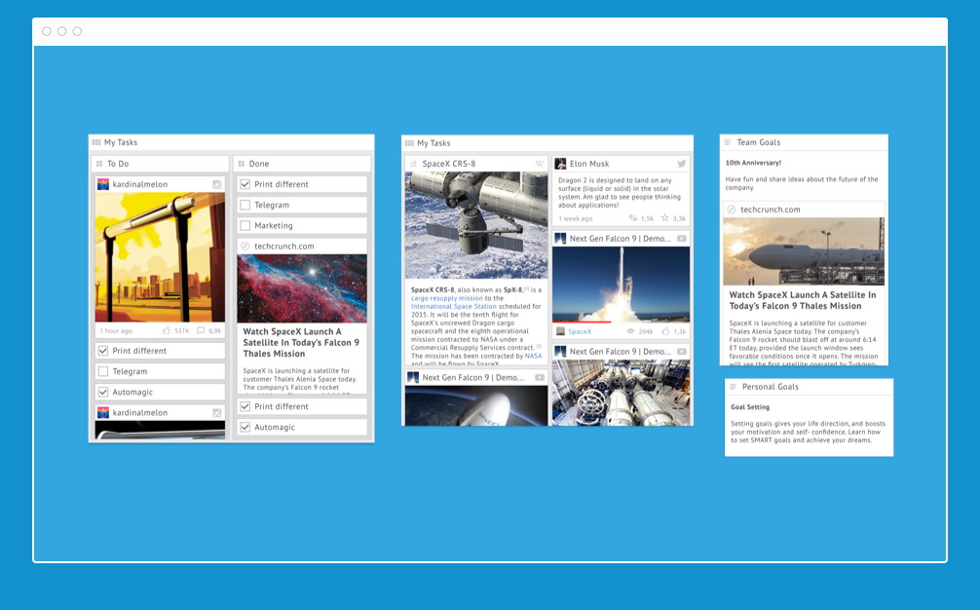Click the Team Goals panel title
Image resolution: width=980 pixels, height=610 pixels.
pyautogui.click(x=758, y=142)
